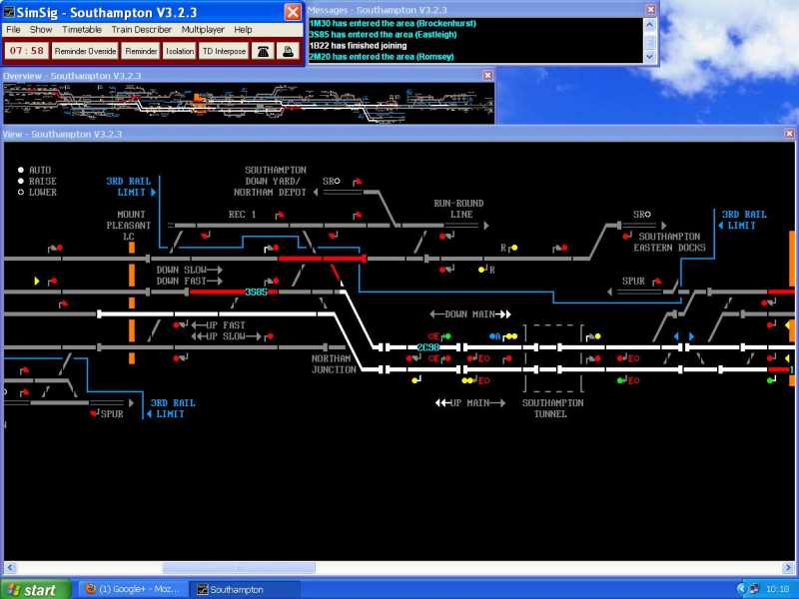Select the LOWER crossing control dot
Viewport: 799px width, 599px height.
(x=21, y=192)
